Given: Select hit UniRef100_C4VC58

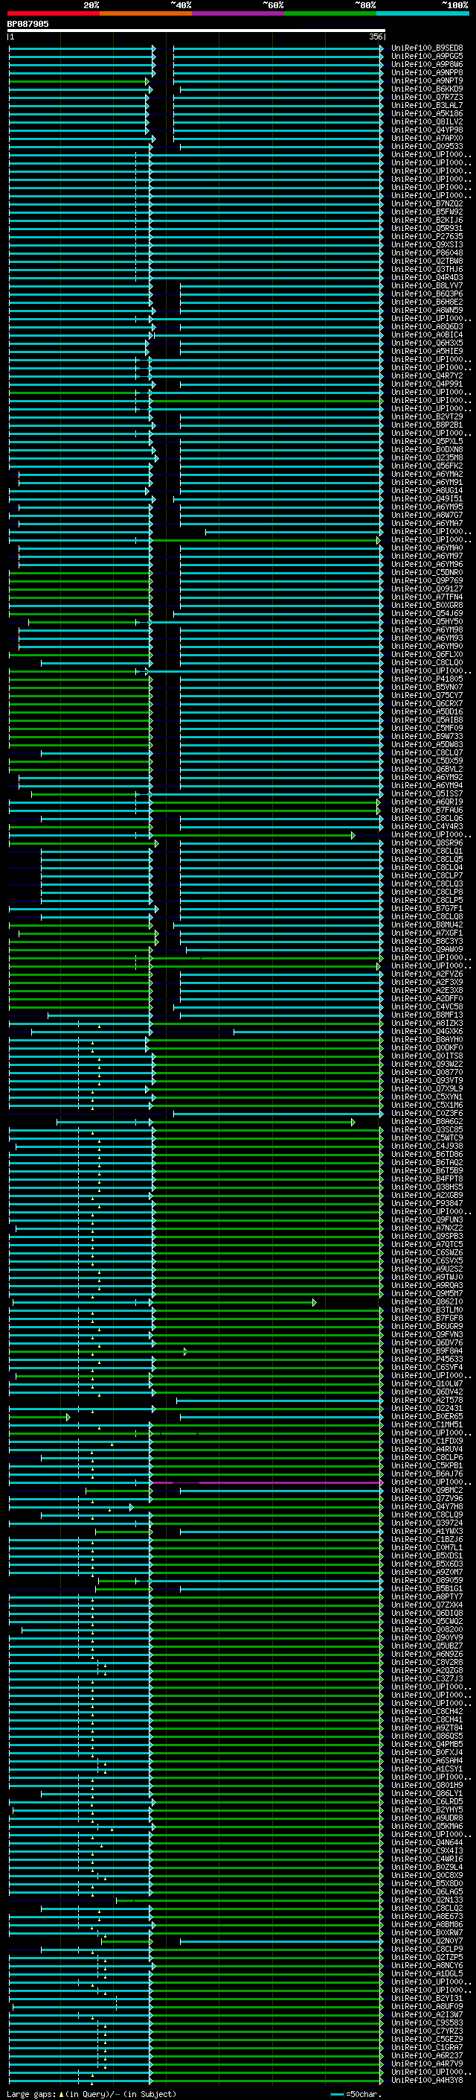Looking at the screenshot, I should [427, 1007].
